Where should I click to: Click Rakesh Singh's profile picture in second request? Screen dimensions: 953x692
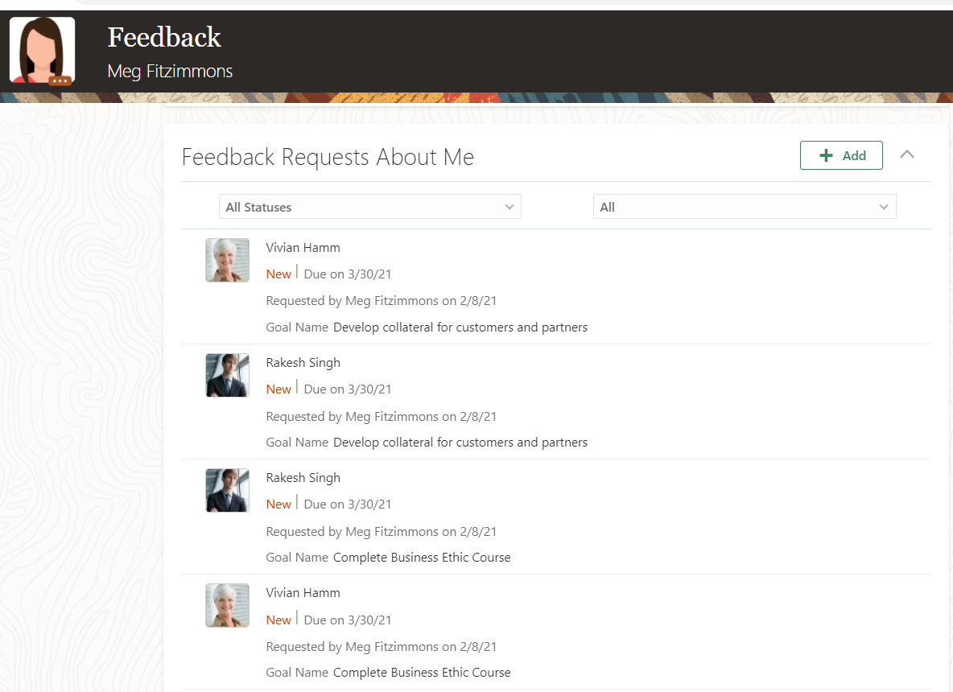227,375
